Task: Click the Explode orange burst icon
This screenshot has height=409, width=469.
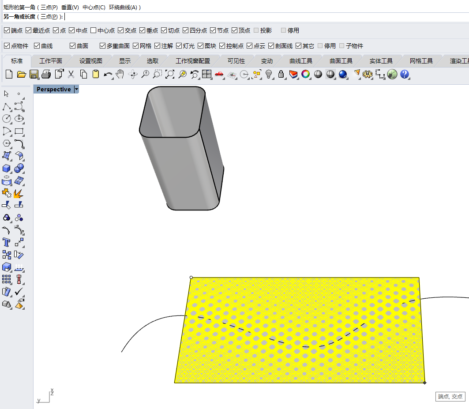Action: pos(19,193)
